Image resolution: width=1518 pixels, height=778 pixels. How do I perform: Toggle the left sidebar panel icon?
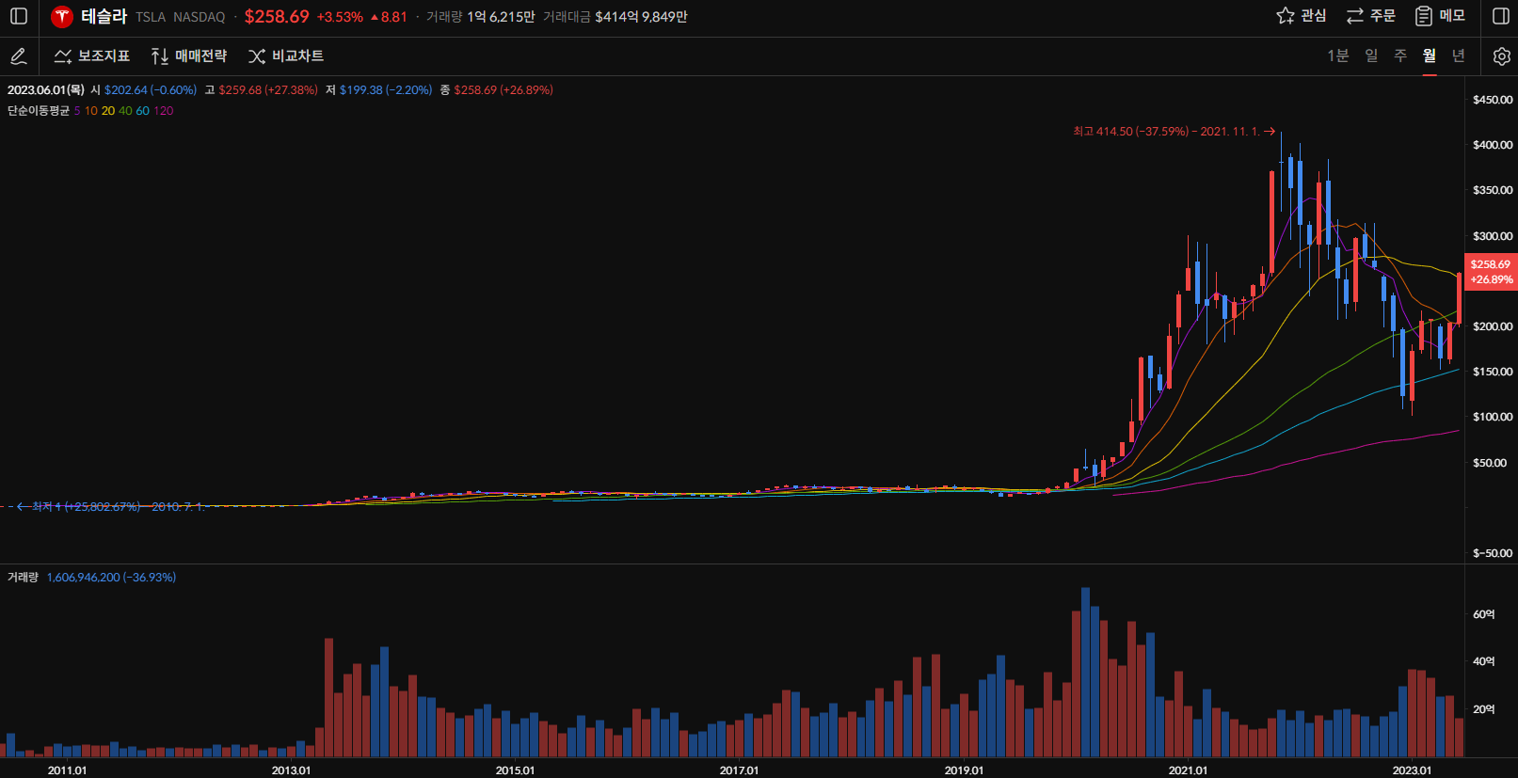[x=19, y=16]
